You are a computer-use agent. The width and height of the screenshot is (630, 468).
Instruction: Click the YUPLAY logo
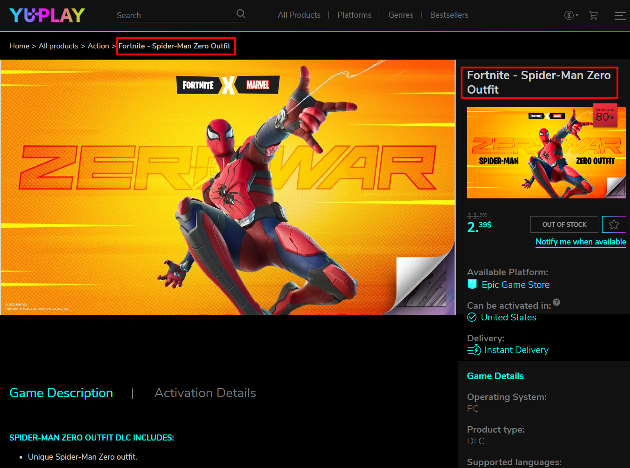point(47,15)
